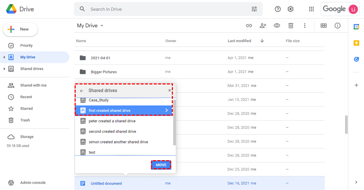Show search options in search bar
The height and width of the screenshot is (190, 364).
point(254,9)
